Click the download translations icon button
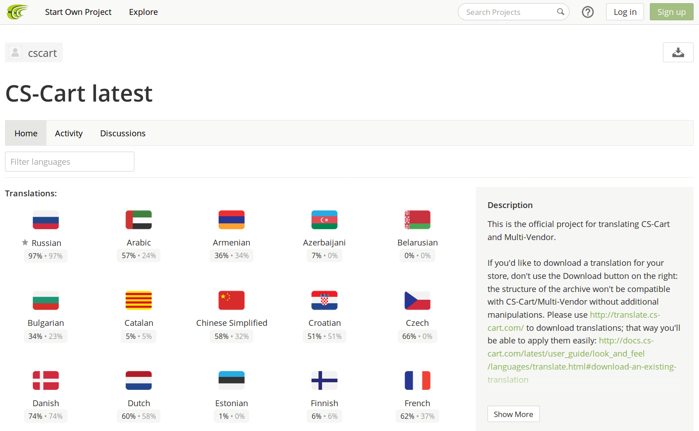The height and width of the screenshot is (431, 699). tap(678, 52)
